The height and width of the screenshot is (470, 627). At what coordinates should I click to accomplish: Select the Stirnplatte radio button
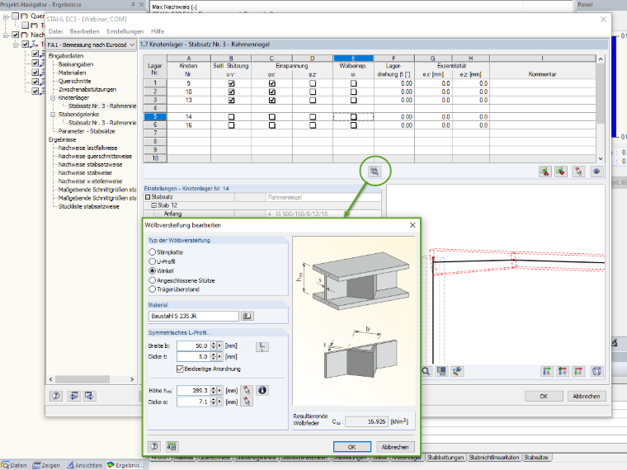point(152,252)
